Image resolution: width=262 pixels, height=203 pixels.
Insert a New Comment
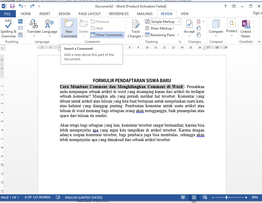pos(69,28)
